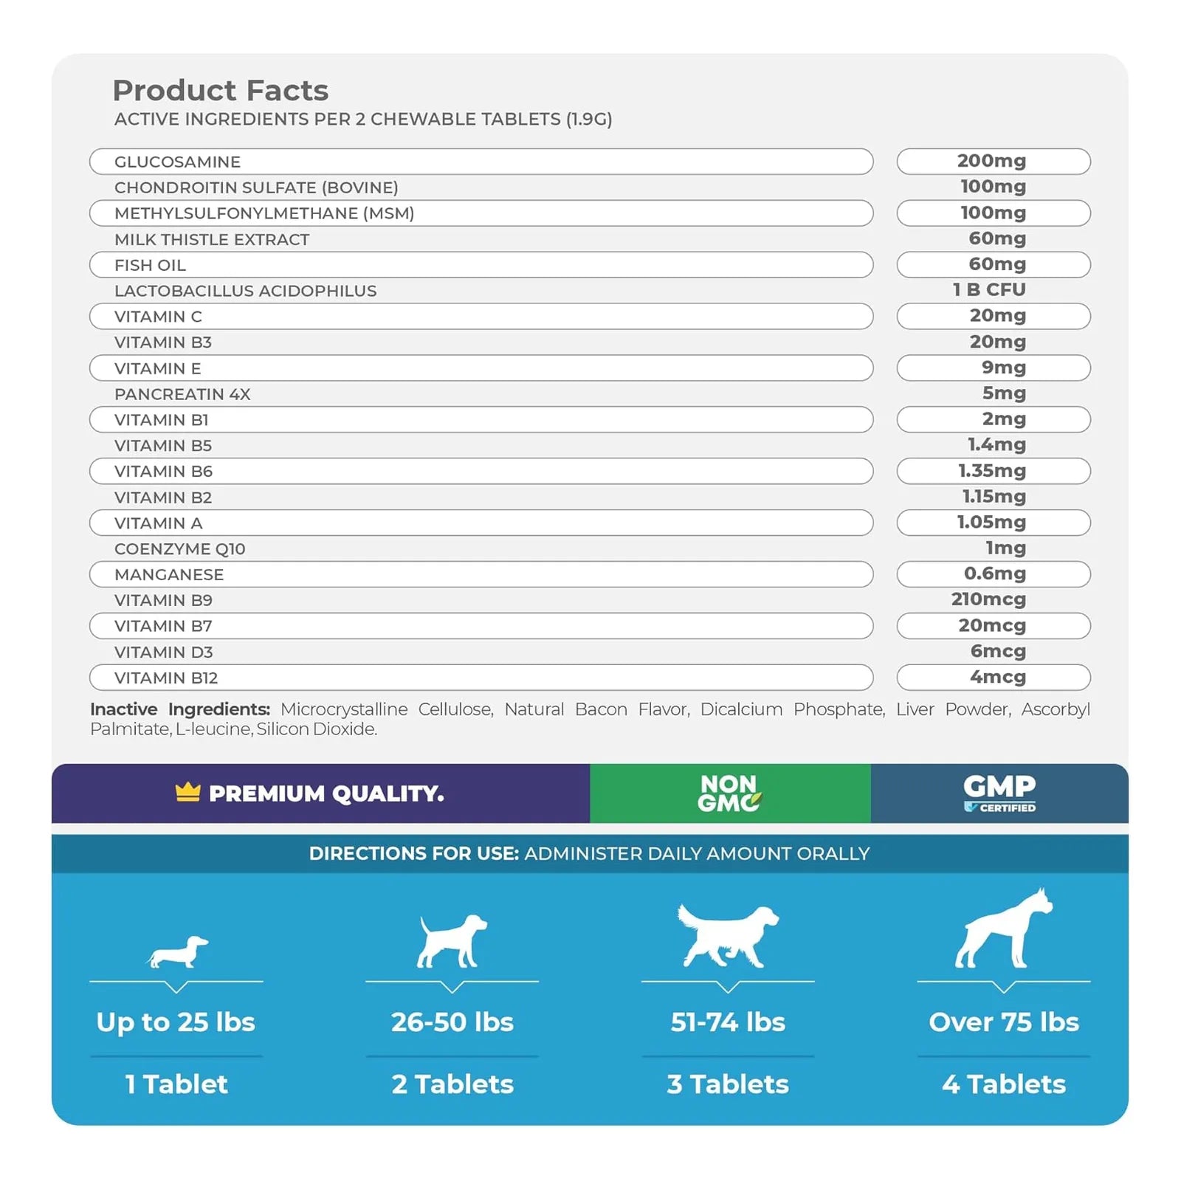
Task: Click the Inactive Ingredients label
Action: click(x=180, y=709)
